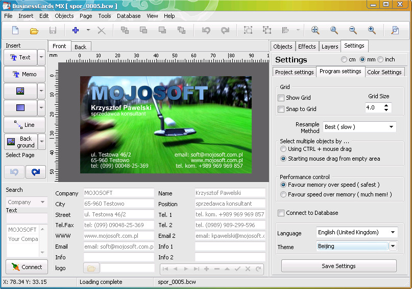Click the blue redo arrow under Select Page
The width and height of the screenshot is (412, 289).
35,172
